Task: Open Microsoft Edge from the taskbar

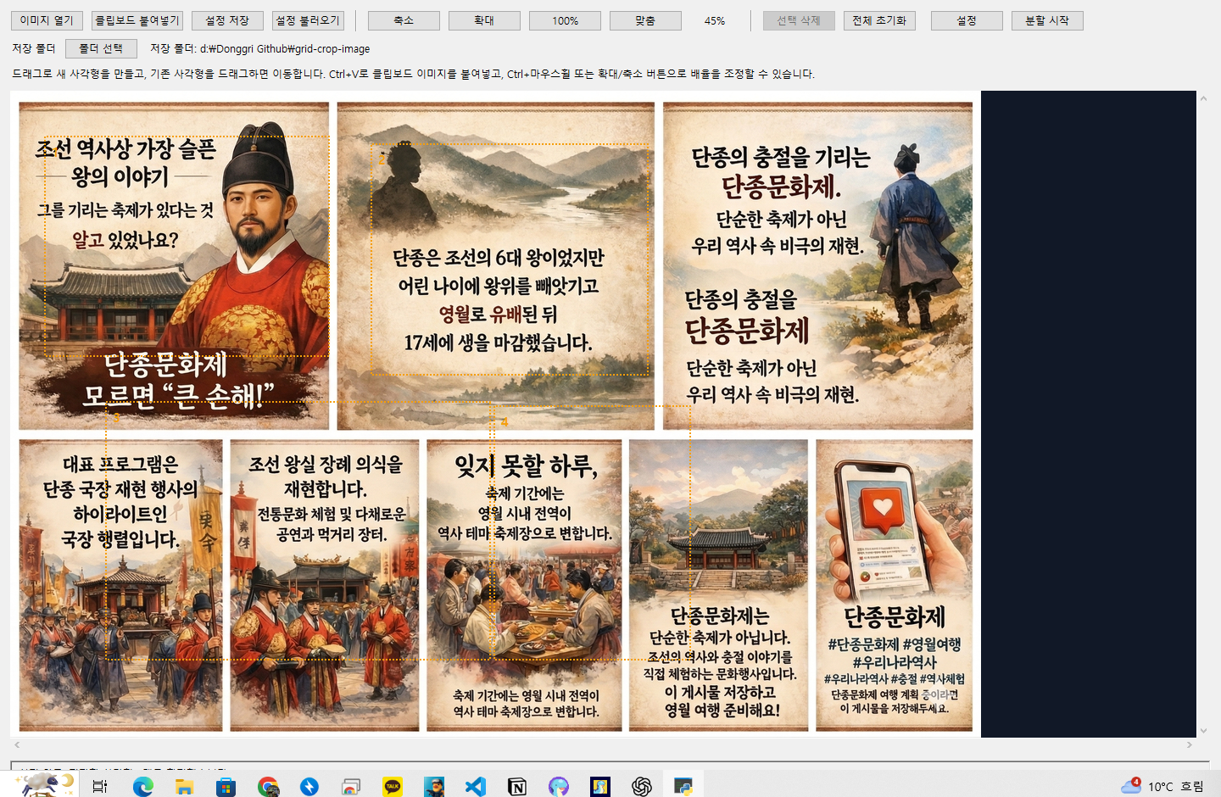Action: [143, 786]
